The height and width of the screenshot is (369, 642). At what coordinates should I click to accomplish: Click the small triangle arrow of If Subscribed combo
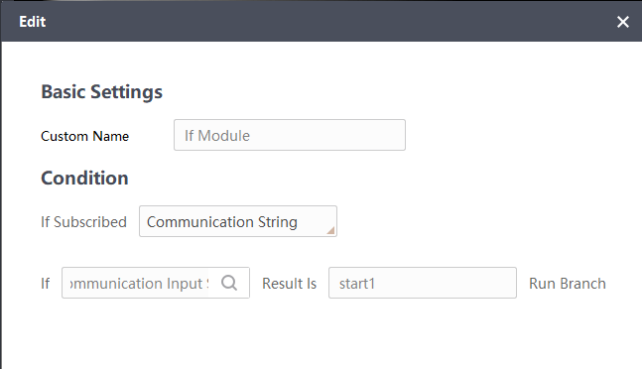[330, 230]
